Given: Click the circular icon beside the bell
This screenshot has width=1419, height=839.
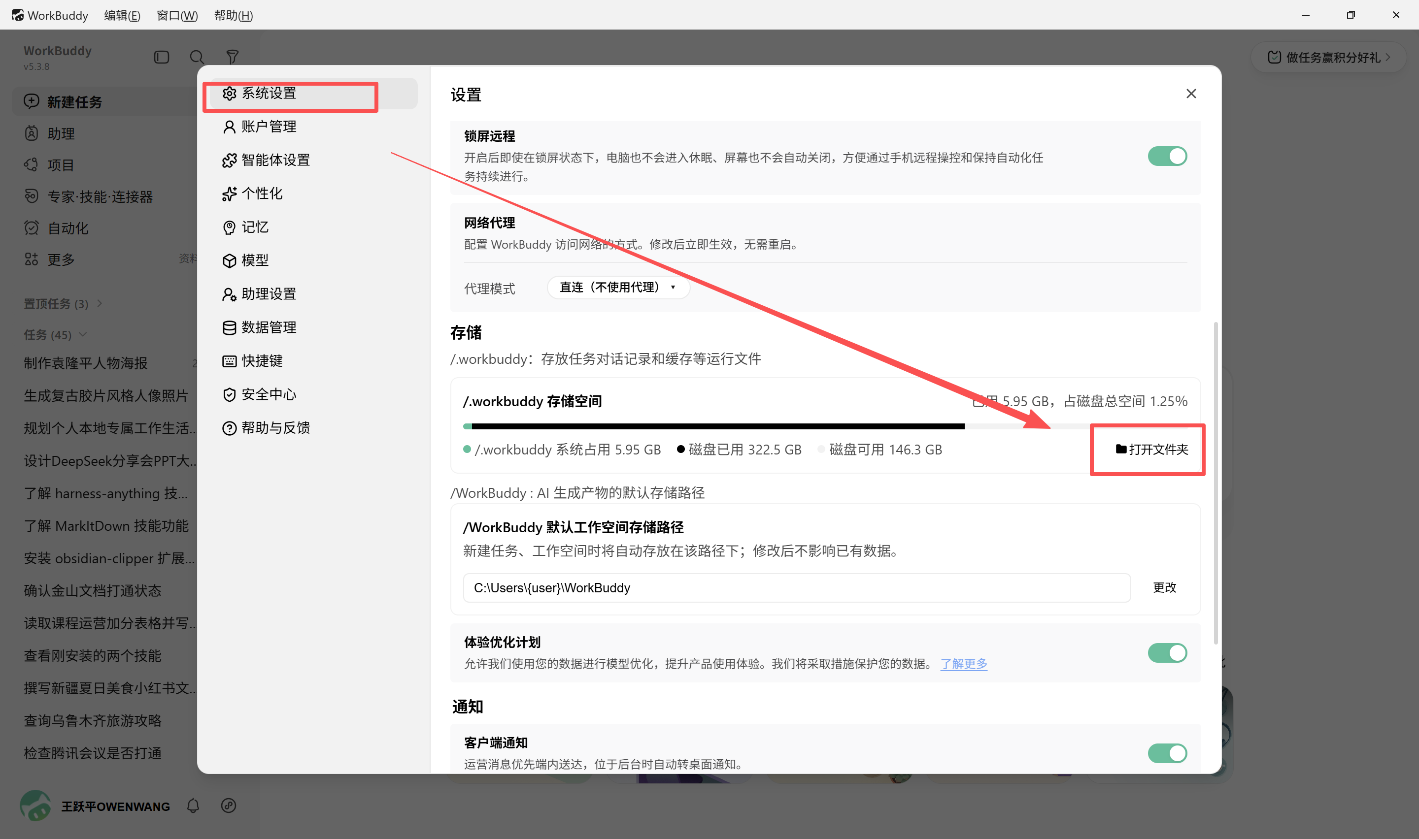Looking at the screenshot, I should (229, 806).
